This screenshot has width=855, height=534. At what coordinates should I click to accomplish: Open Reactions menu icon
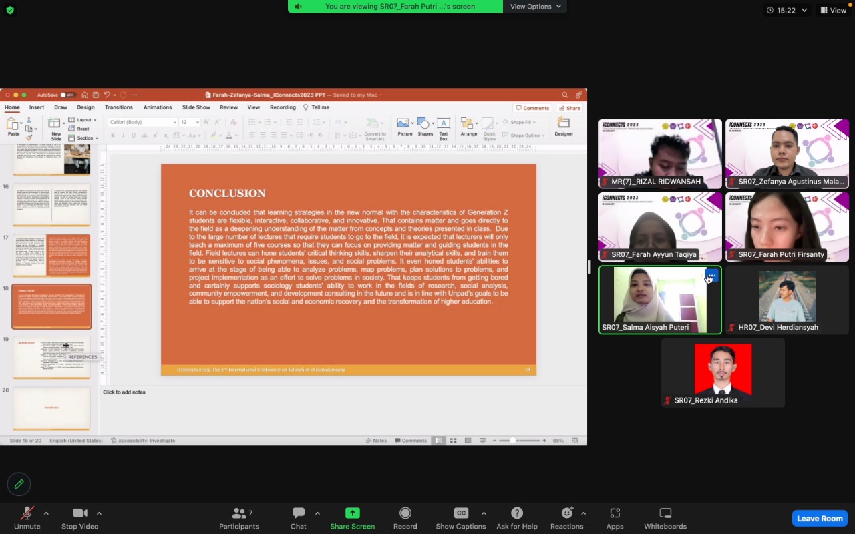(567, 513)
